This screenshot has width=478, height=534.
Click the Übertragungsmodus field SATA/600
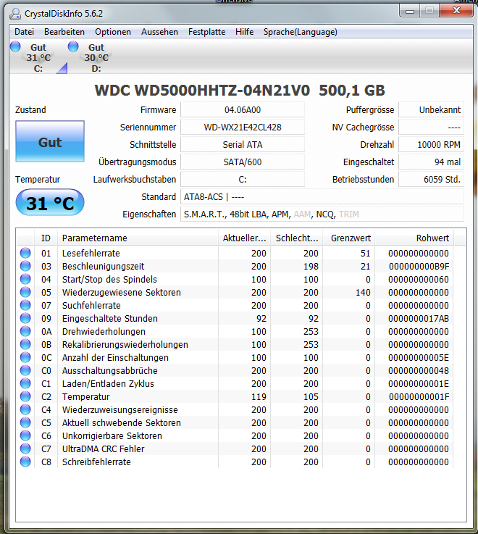(x=243, y=162)
